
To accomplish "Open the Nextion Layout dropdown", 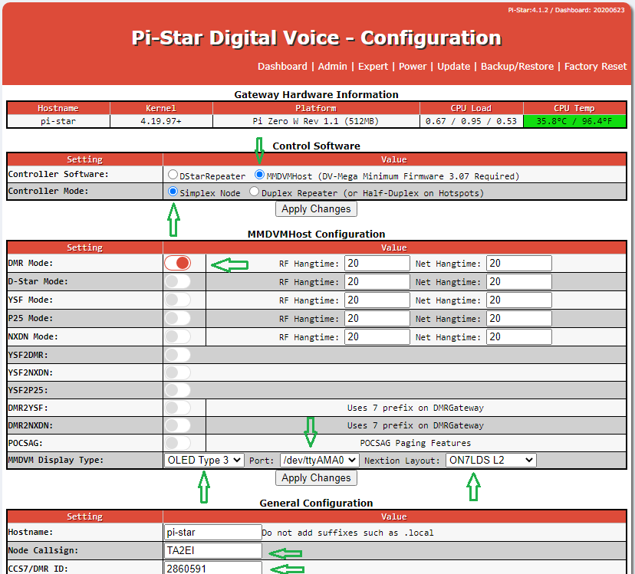I will coord(491,461).
